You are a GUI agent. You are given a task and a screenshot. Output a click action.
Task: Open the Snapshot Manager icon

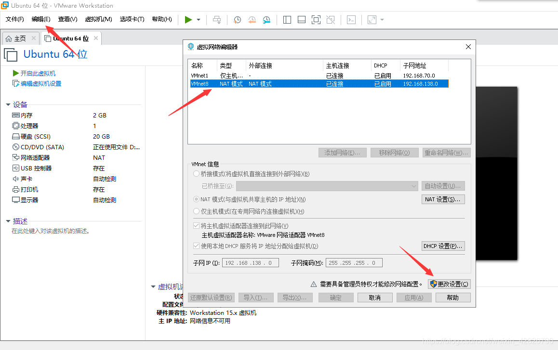pyautogui.click(x=266, y=20)
